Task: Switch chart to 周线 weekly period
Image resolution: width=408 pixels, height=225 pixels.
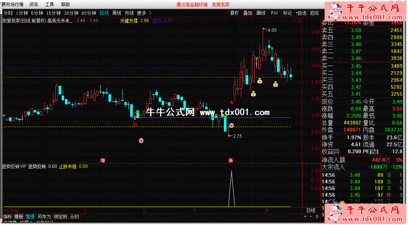Action: coord(116,13)
